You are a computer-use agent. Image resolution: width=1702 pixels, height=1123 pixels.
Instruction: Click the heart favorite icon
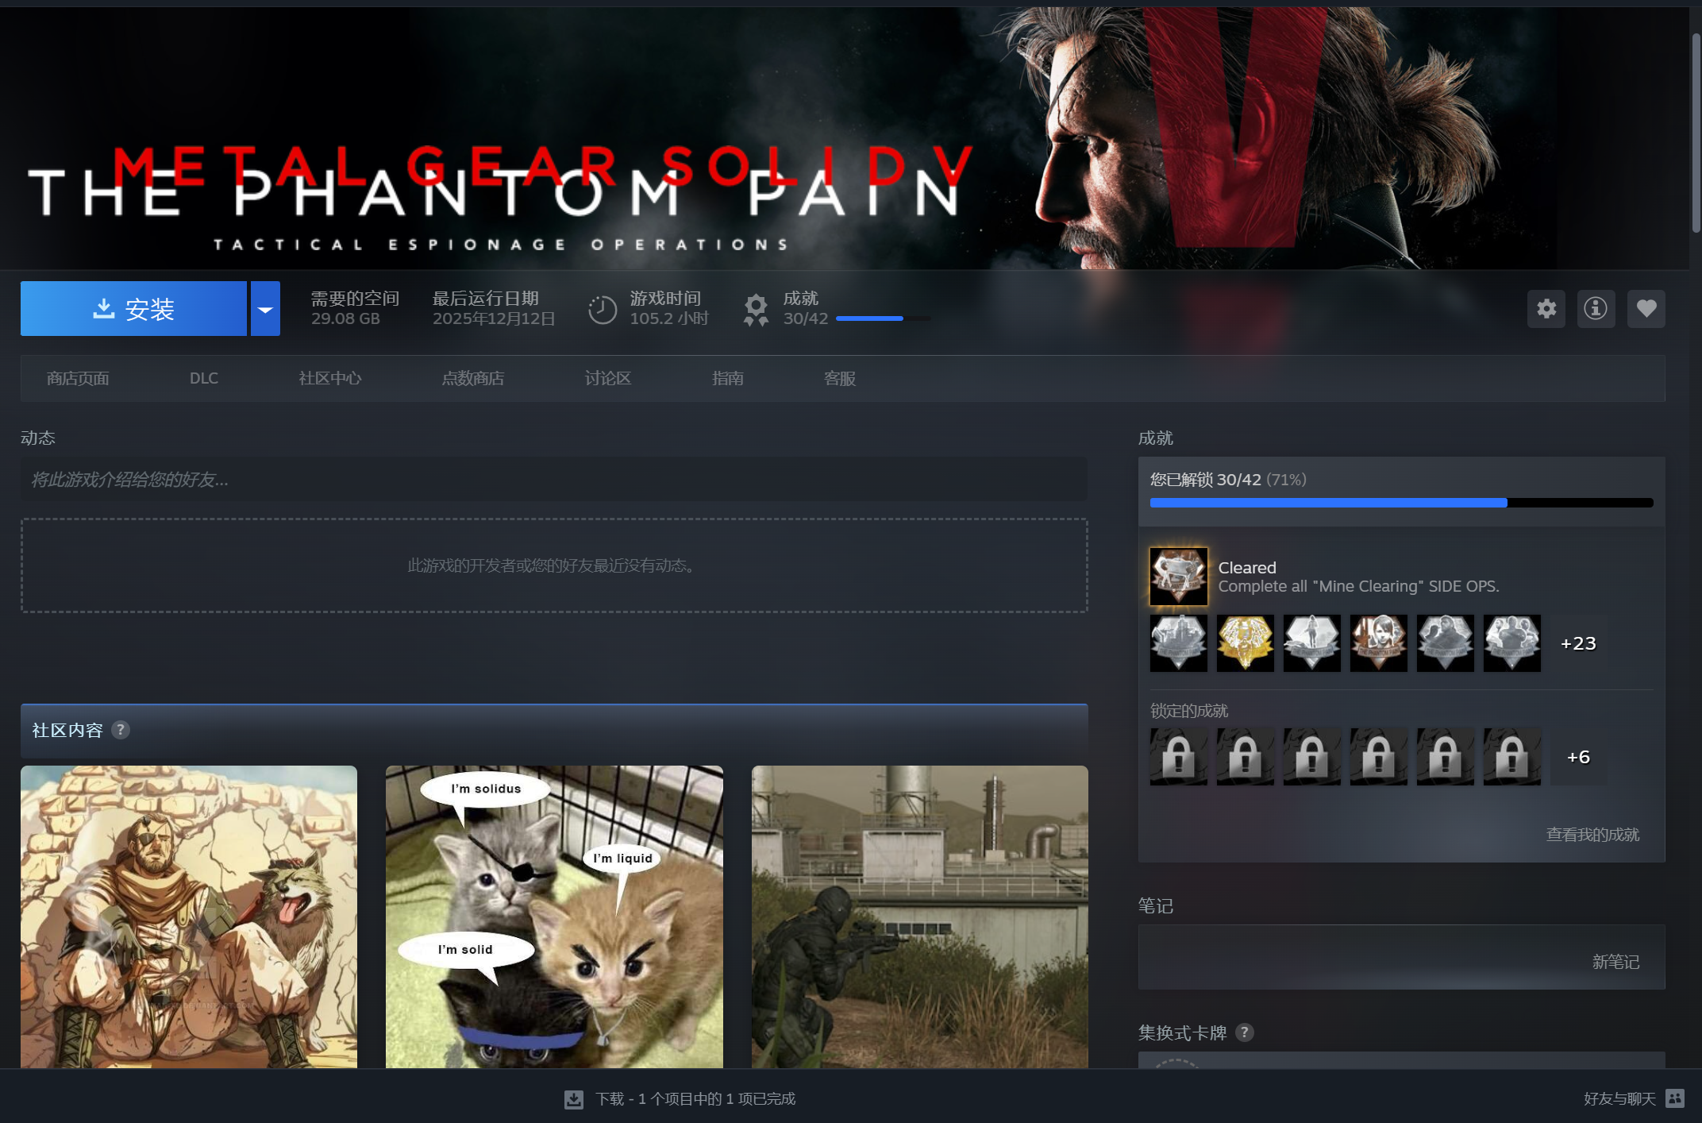pos(1646,308)
